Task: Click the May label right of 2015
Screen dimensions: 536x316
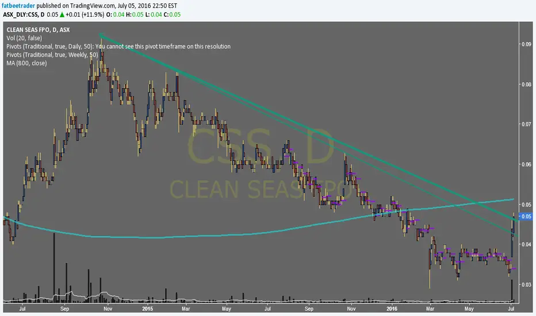Action: pos(226,309)
